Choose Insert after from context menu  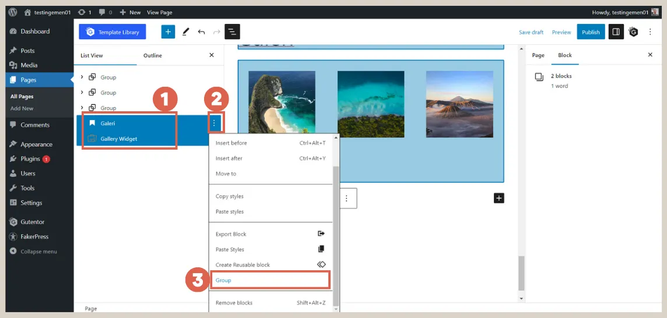pos(271,158)
